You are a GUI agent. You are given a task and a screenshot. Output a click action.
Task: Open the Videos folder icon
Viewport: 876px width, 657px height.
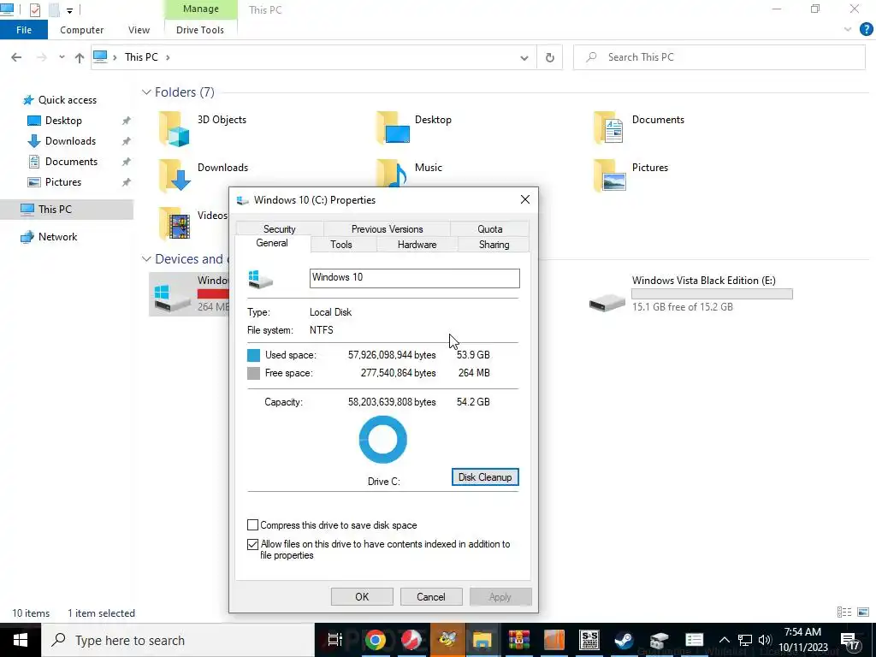pos(175,222)
